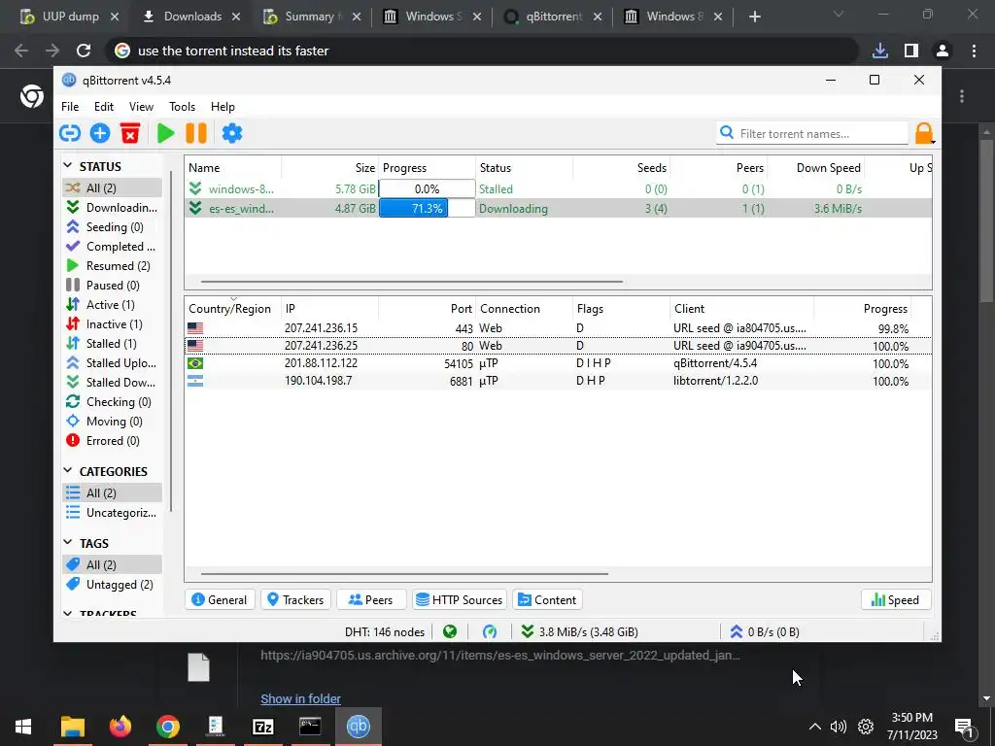Image resolution: width=995 pixels, height=746 pixels.
Task: Collapse the TAGS section
Action: (68, 542)
